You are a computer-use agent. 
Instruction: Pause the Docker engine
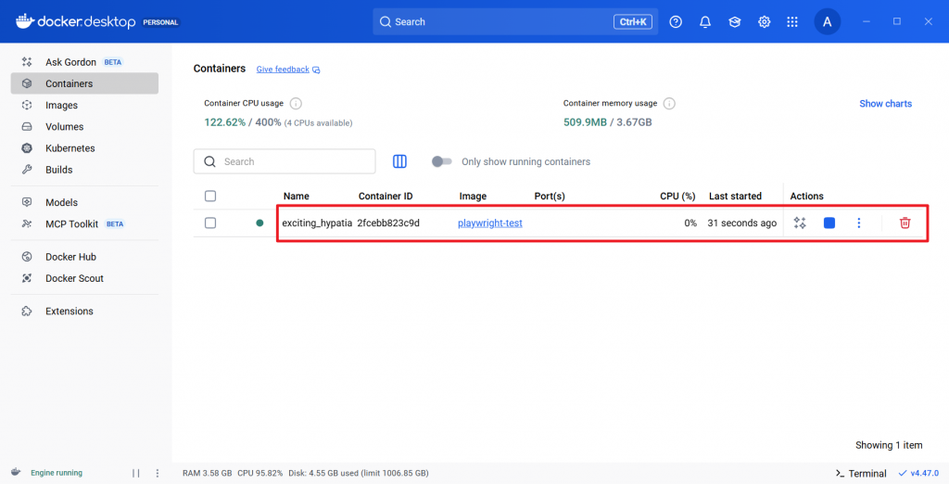pos(135,473)
